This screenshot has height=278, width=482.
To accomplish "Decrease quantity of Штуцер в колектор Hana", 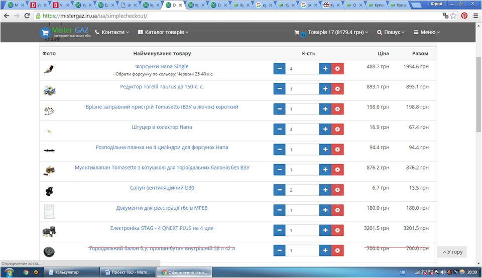I will (279, 129).
